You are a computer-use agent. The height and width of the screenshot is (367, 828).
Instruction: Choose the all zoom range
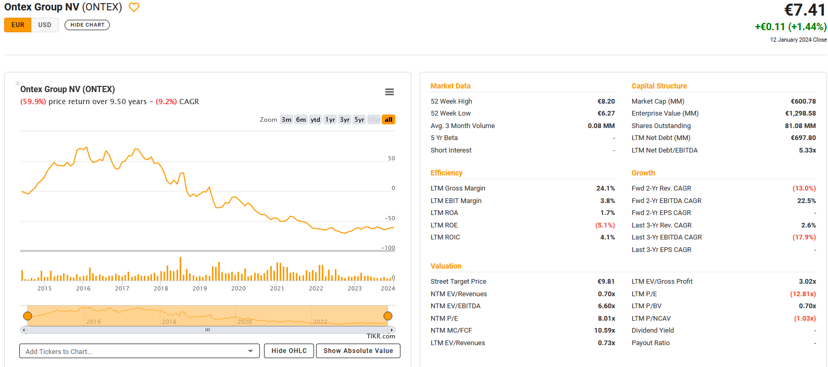coord(388,120)
